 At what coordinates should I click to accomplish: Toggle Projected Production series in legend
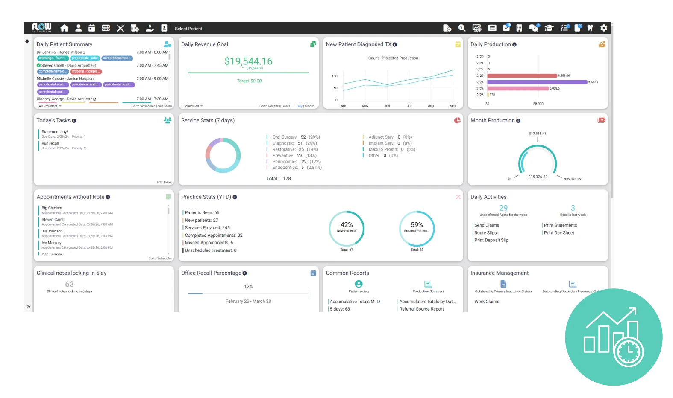(x=400, y=58)
